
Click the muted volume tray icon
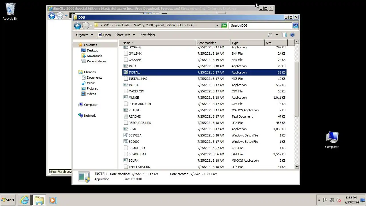[x=339, y=200]
